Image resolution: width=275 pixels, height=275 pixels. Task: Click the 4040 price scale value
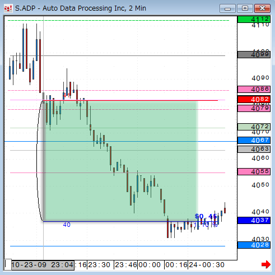pos(260,212)
